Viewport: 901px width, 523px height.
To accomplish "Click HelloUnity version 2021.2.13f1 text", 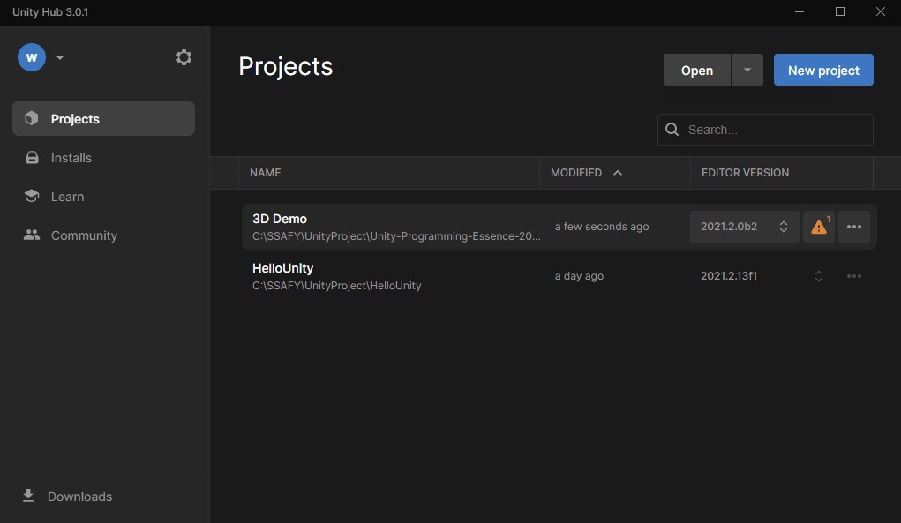I will tap(729, 276).
